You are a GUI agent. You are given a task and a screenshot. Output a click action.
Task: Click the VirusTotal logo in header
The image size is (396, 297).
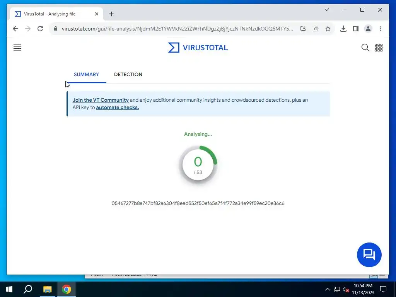(198, 48)
